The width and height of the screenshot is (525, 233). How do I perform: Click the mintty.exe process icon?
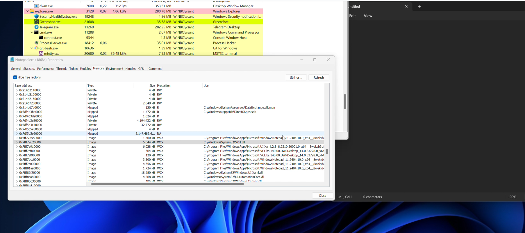click(x=41, y=53)
